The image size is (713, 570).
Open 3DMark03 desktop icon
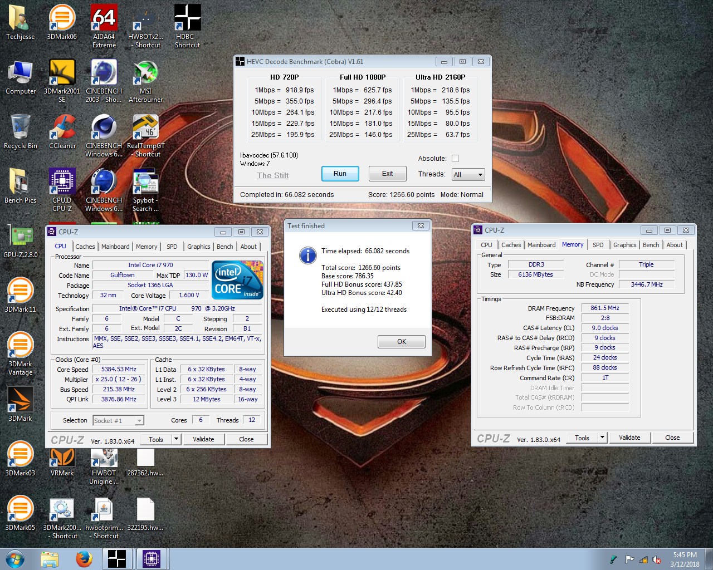[20, 459]
